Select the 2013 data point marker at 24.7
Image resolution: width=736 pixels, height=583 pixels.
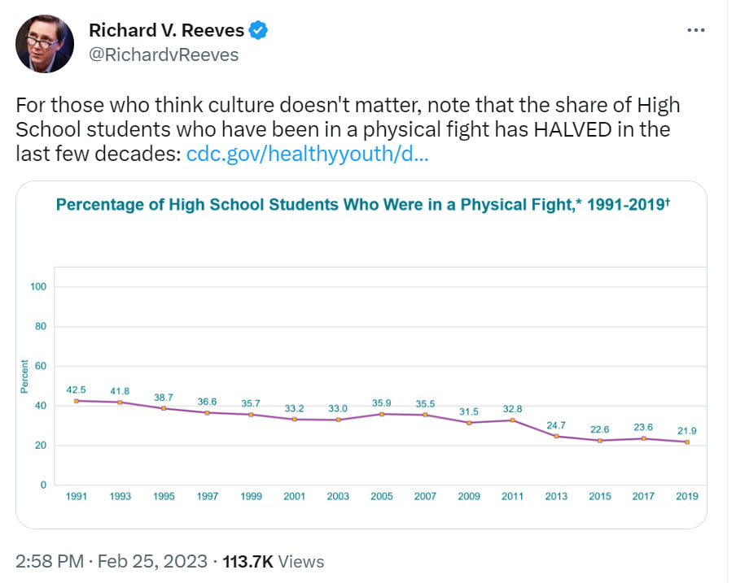[556, 436]
